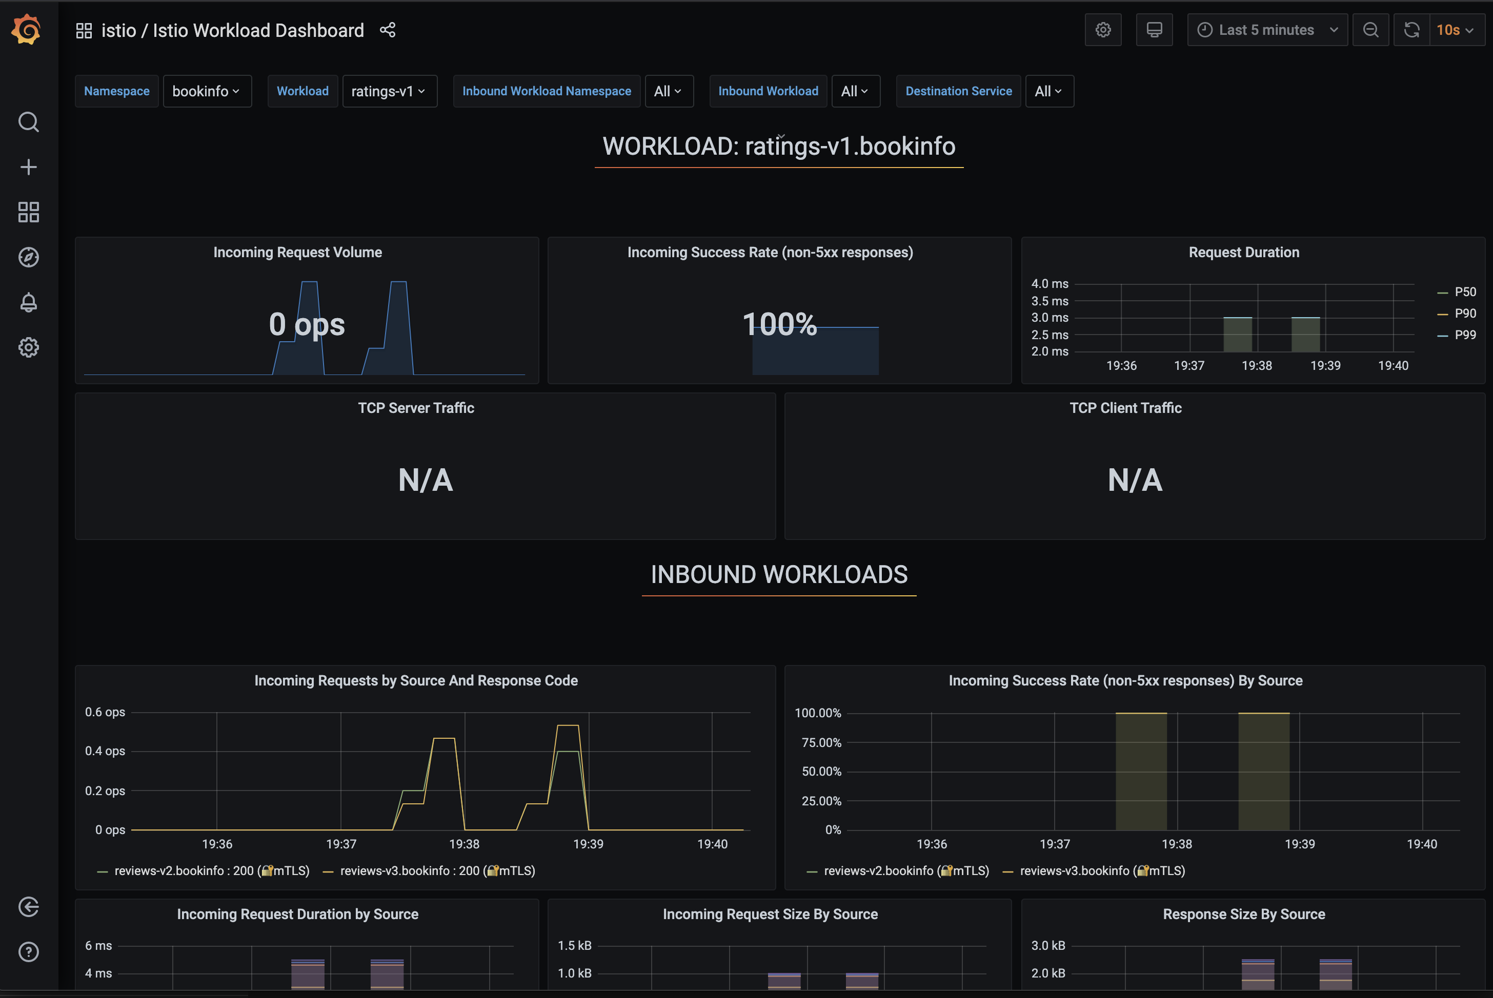
Task: Toggle P99 series in Request Duration legend
Action: pyautogui.click(x=1457, y=335)
